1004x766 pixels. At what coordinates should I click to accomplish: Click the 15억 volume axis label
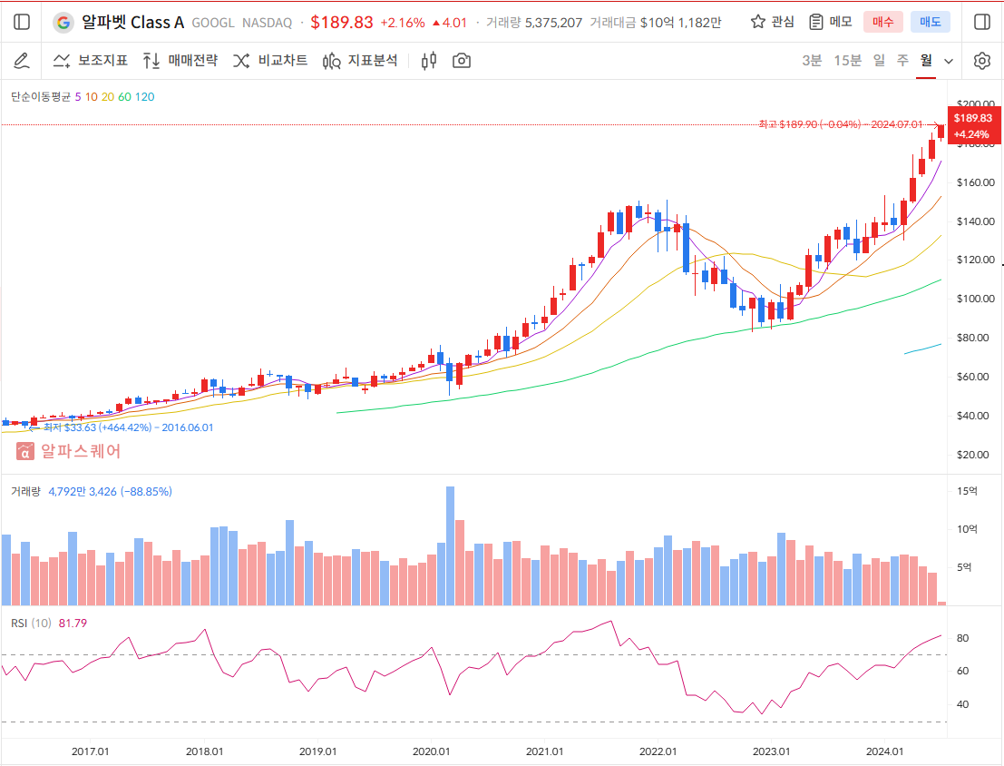(x=967, y=491)
